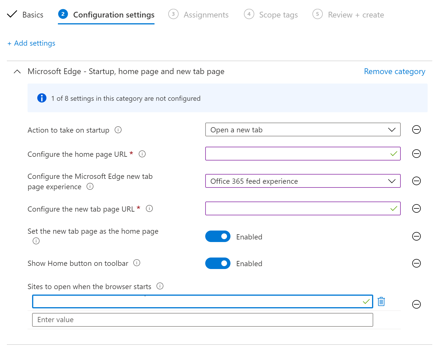Remove the Set new tab page as home page setting
The width and height of the screenshot is (440, 356).
416,236
